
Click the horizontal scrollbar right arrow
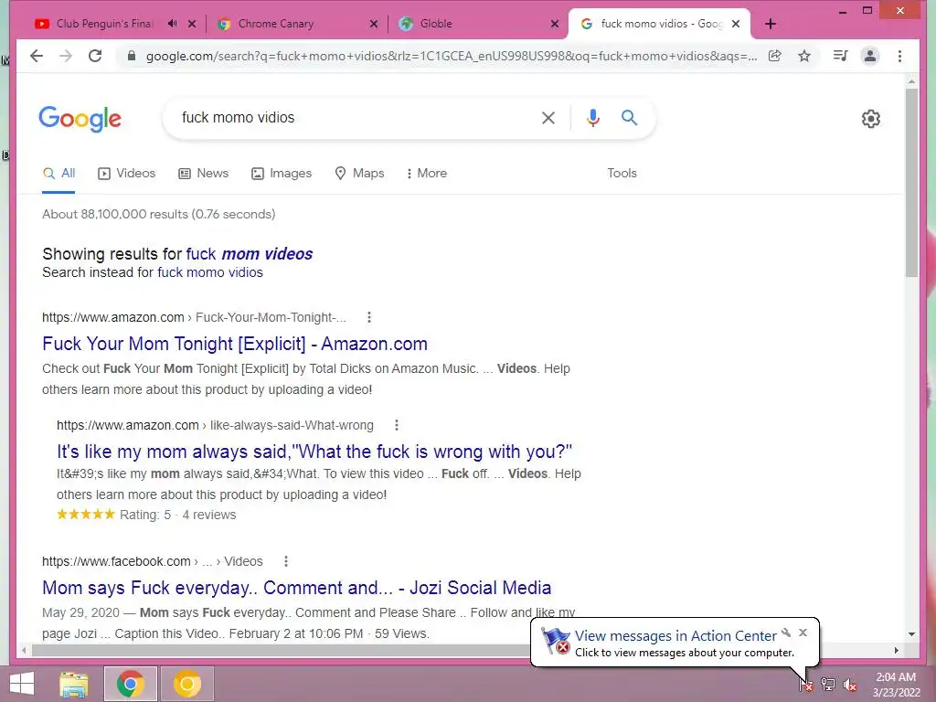896,650
